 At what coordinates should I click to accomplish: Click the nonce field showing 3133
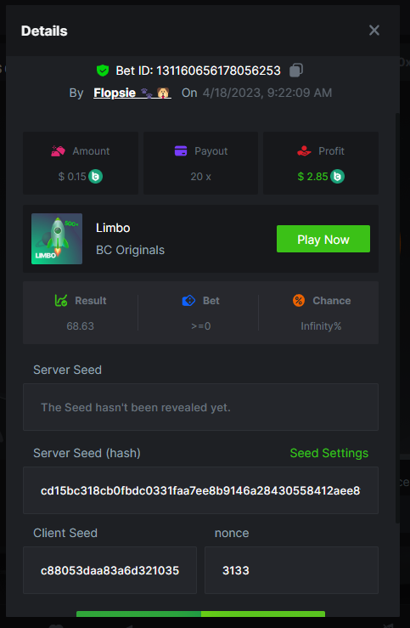click(x=292, y=570)
